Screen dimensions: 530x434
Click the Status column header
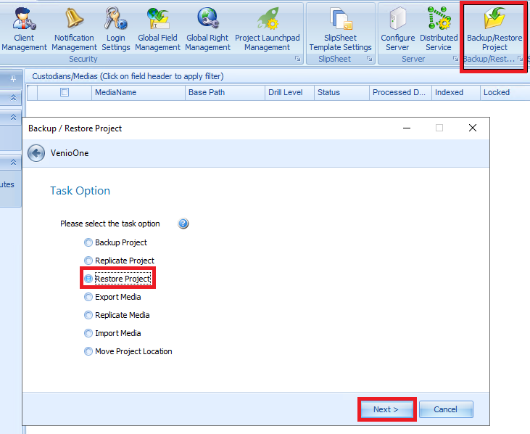(x=341, y=93)
